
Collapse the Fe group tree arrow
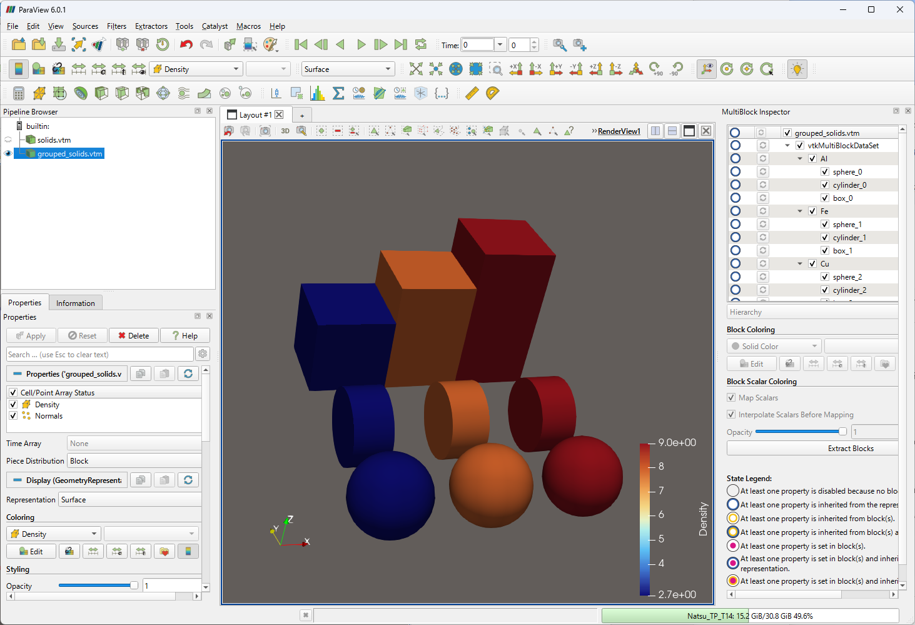pyautogui.click(x=800, y=211)
